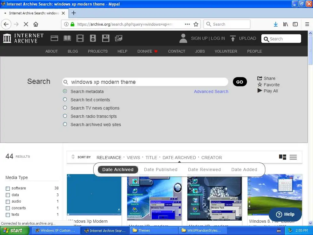313x235 pixels.
Task: Select Search archived web sites option
Action: tap(65, 124)
